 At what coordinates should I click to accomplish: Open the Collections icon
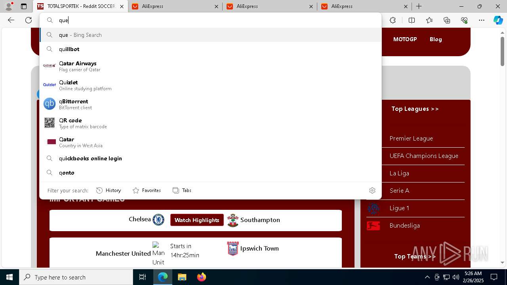[447, 20]
